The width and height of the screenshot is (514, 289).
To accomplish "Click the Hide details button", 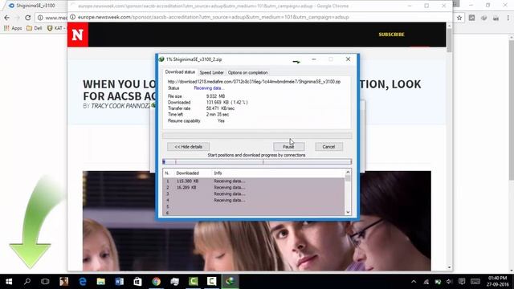I will coord(188,147).
